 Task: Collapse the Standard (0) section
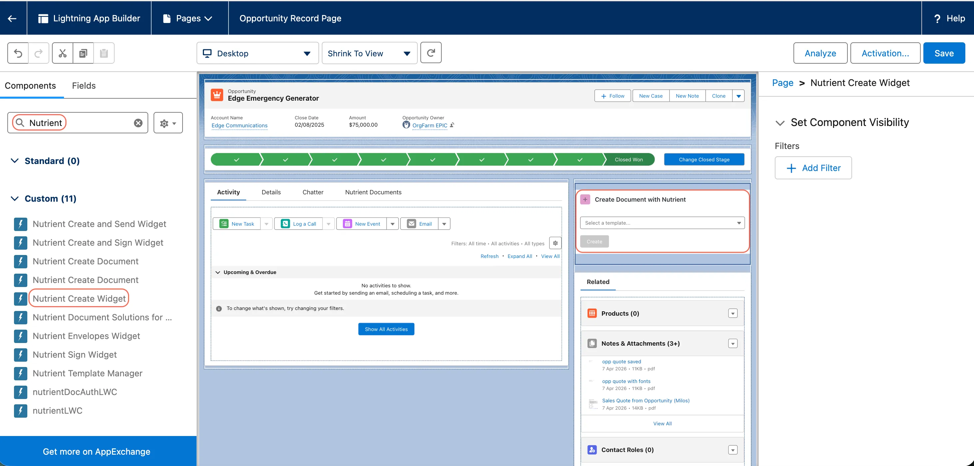[x=15, y=161]
